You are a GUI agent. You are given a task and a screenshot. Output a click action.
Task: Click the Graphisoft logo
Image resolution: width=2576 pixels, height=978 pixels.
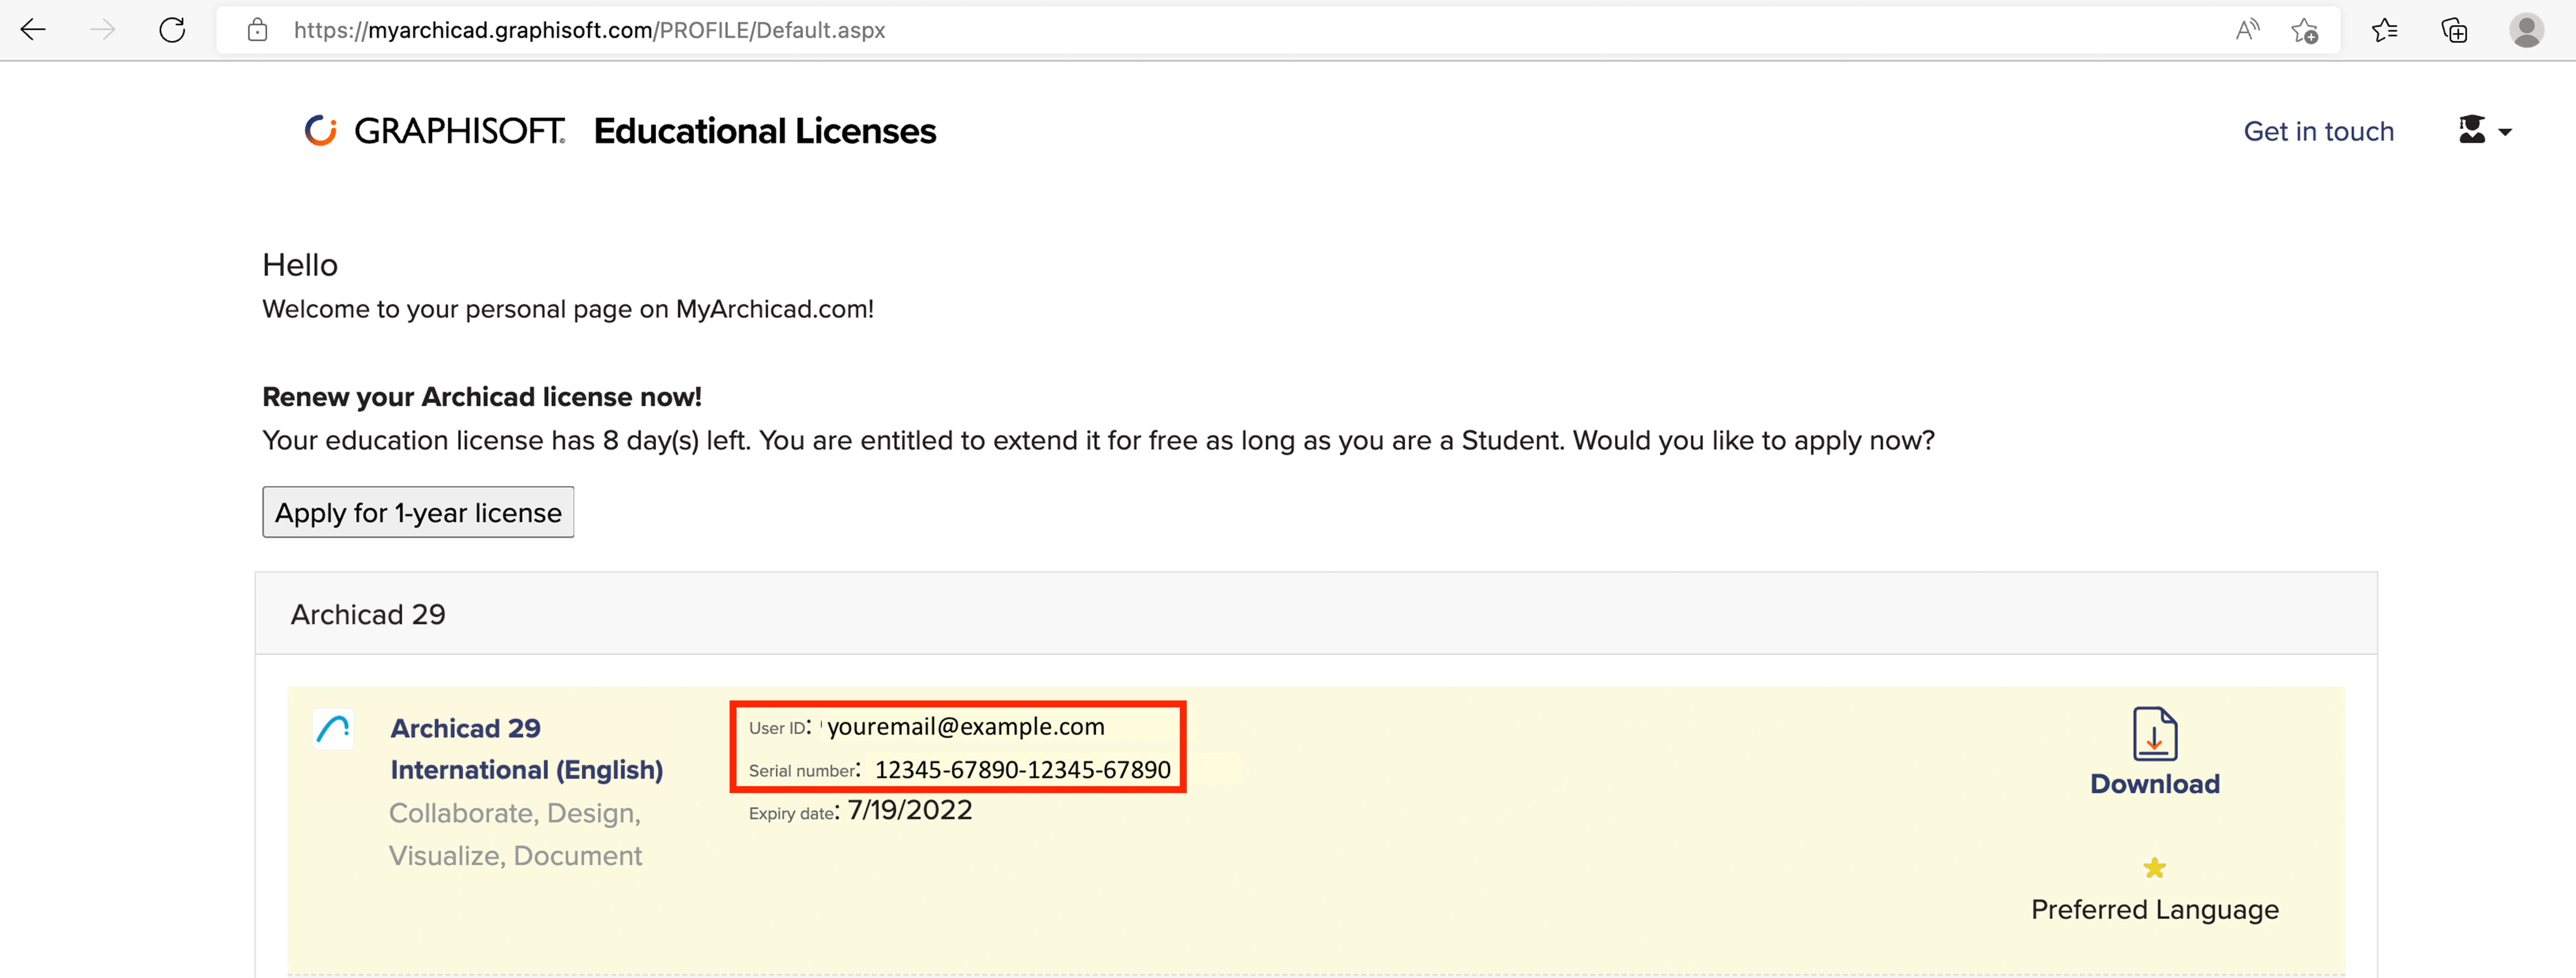pos(435,131)
